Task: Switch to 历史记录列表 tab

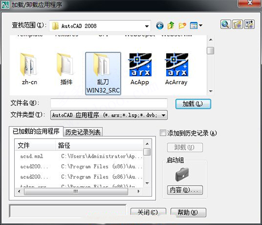Action: pos(83,132)
